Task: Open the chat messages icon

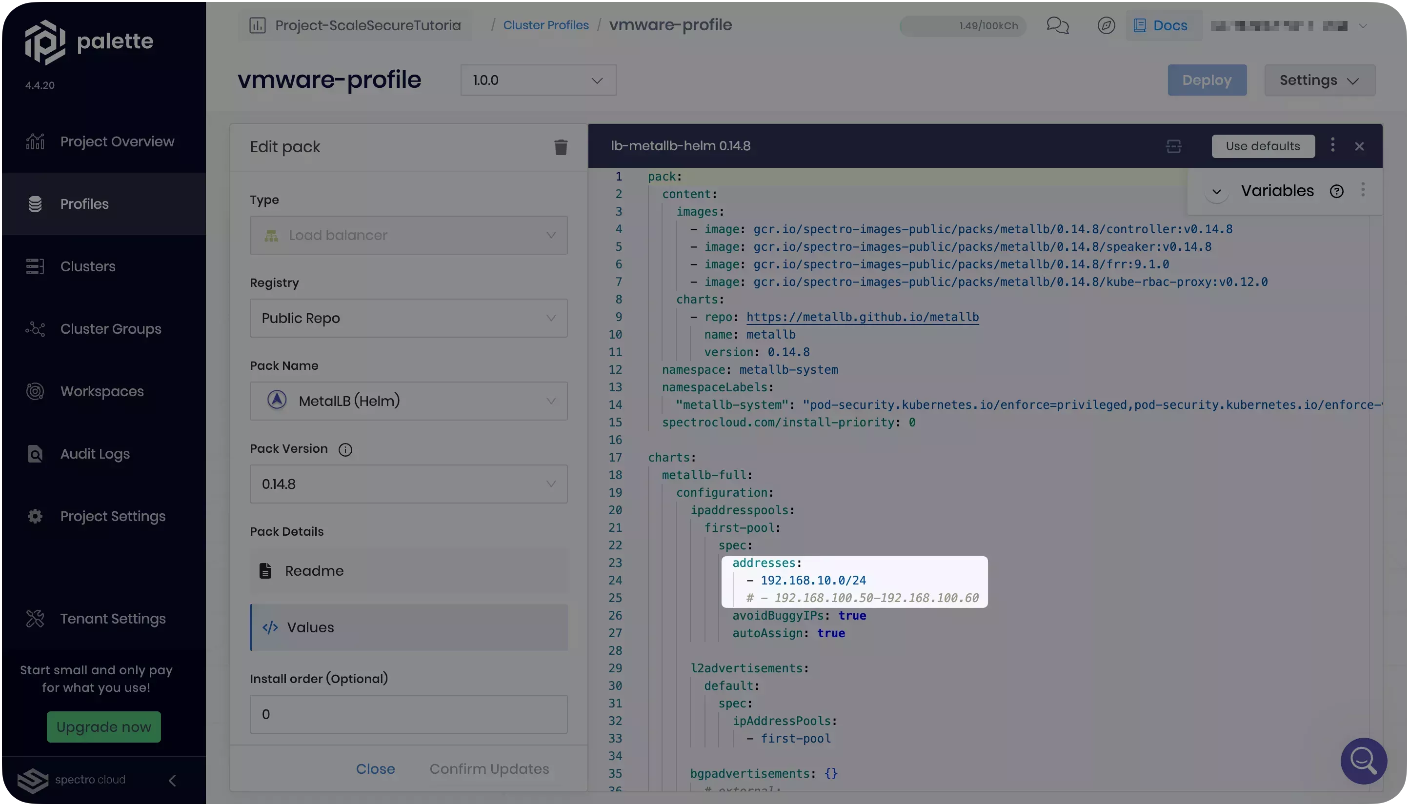Action: [1057, 25]
